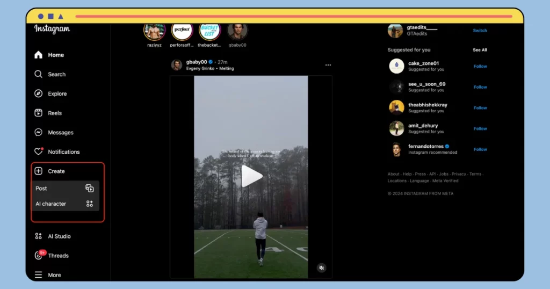This screenshot has height=289, width=550.
Task: Select AI character from Create menu
Action: pos(65,204)
